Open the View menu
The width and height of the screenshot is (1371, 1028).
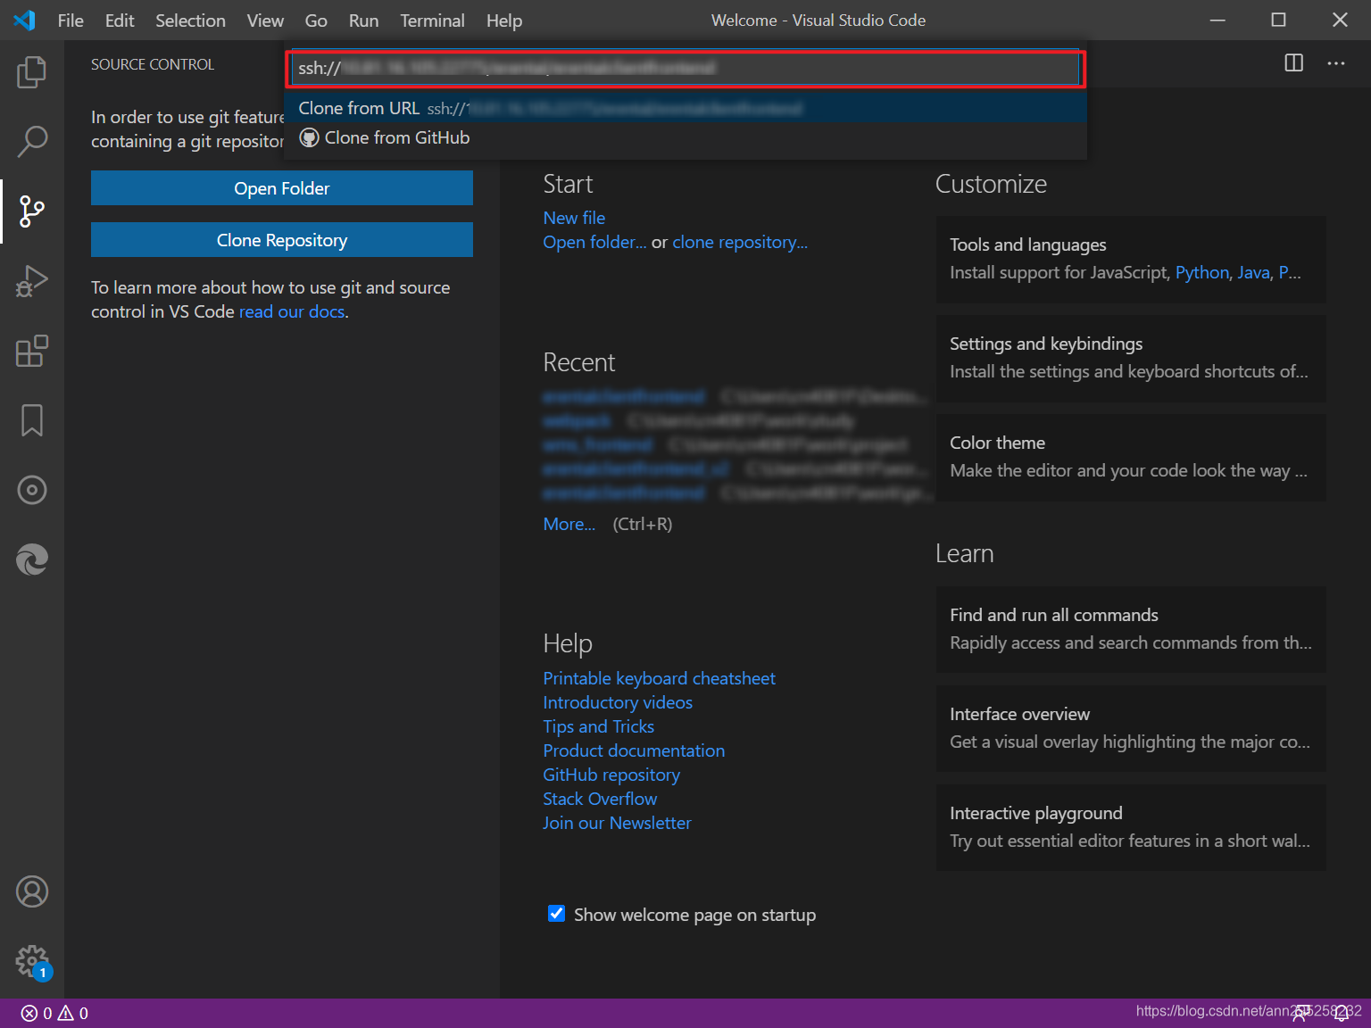(265, 20)
